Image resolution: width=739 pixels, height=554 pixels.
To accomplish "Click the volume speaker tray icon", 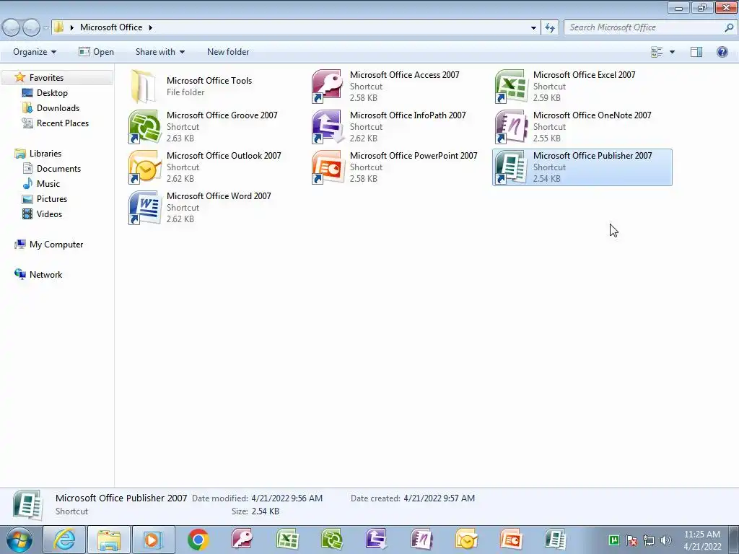I will [x=665, y=540].
